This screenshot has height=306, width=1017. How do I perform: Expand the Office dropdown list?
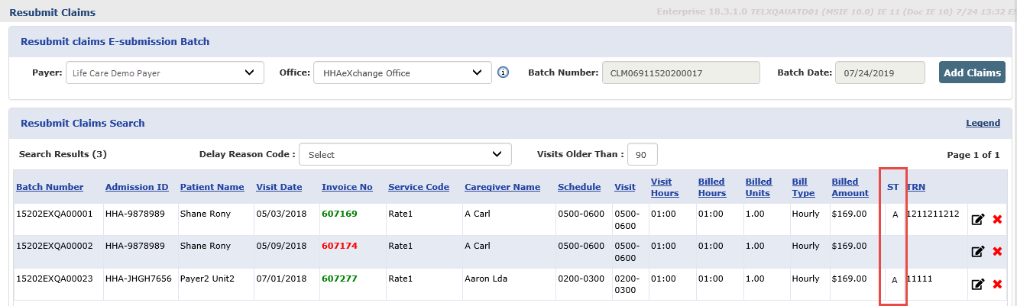402,73
